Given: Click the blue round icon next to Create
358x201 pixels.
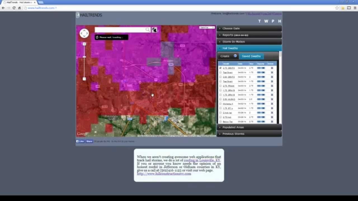Looking at the screenshot, I should pos(235,56).
